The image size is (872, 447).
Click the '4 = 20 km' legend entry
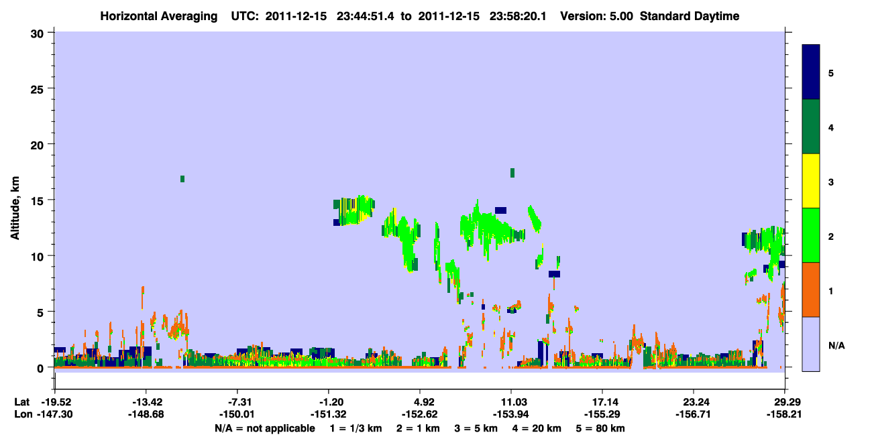coord(539,428)
